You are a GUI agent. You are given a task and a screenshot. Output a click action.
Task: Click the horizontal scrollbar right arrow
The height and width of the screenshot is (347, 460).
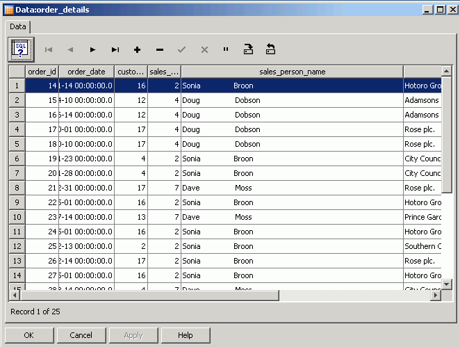coord(436,295)
